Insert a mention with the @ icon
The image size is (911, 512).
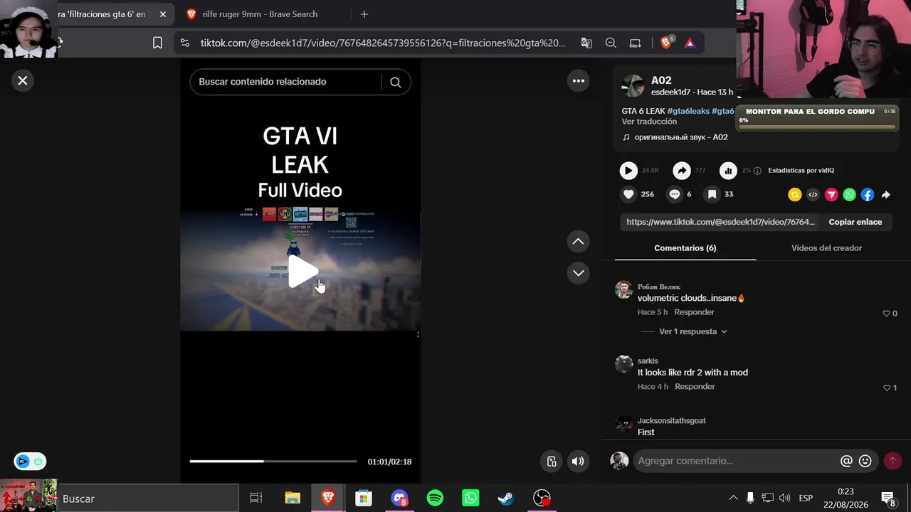(x=846, y=461)
